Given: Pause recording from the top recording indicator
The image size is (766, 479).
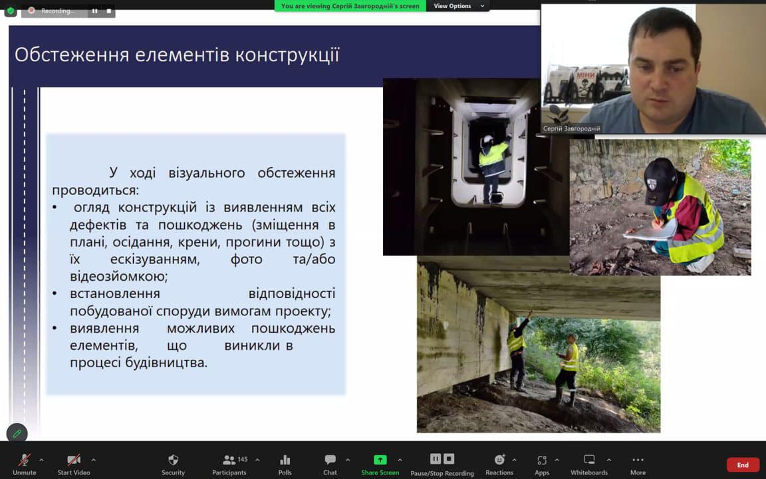Looking at the screenshot, I should coord(94,11).
